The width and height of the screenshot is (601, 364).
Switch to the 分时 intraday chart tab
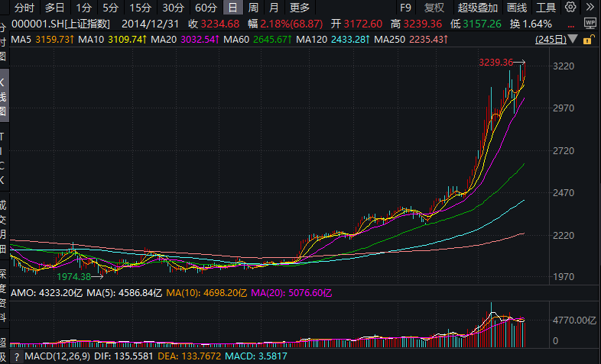pos(24,8)
